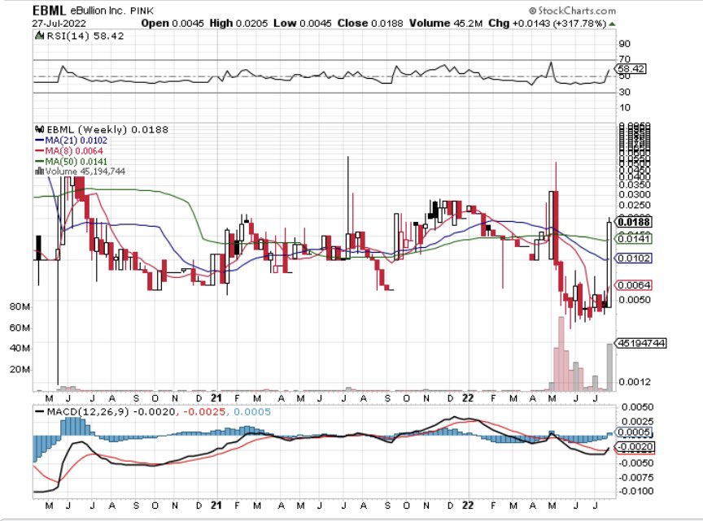The width and height of the screenshot is (703, 521).
Task: Click the 20M volume axis label
Action: pyautogui.click(x=20, y=370)
